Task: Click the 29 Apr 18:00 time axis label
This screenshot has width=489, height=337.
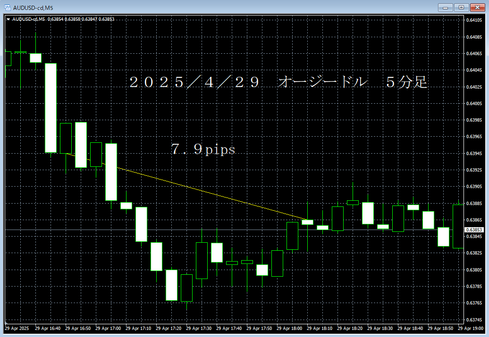Action: click(x=290, y=328)
